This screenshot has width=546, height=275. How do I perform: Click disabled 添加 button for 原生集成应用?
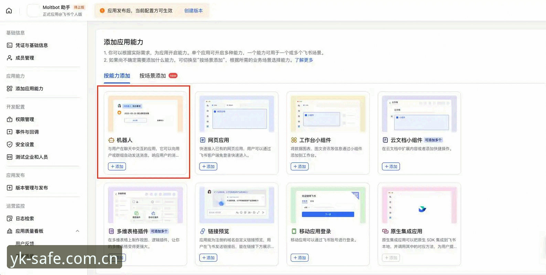[x=391, y=257]
